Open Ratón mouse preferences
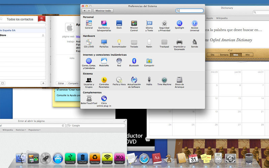Viewport: 269px width, 168px height. pyautogui.click(x=149, y=44)
